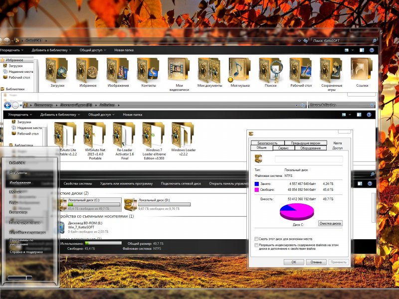Open Windows 7 Loader eXtreme Edition folder
399x299 pixels.
(154, 135)
